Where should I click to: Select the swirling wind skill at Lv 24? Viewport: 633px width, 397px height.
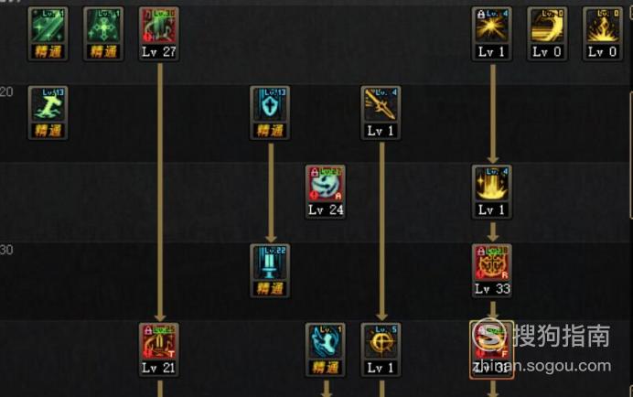[x=326, y=192]
